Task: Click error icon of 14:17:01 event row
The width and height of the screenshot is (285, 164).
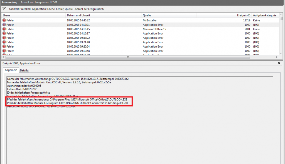Action: [x=4, y=25]
